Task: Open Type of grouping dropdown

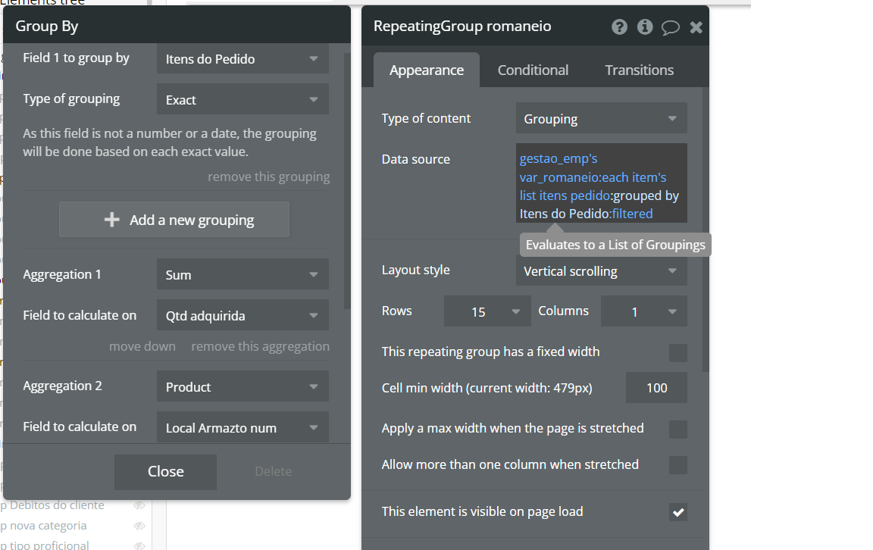Action: (242, 99)
